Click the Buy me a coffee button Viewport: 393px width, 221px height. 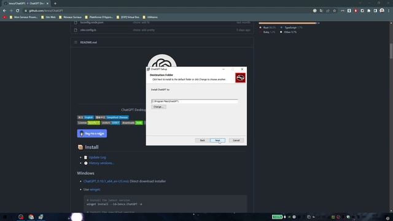click(x=92, y=134)
